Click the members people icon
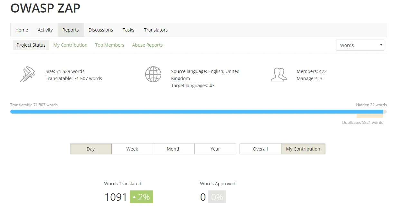Screen dimensions: 404x221 [278, 75]
